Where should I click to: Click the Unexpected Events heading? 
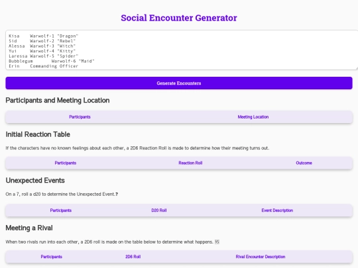(x=35, y=181)
